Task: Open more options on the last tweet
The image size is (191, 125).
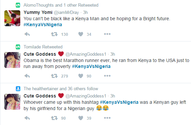Action: point(107,118)
